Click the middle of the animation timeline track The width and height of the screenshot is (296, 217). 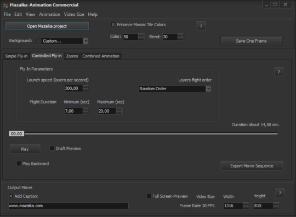click(151, 133)
